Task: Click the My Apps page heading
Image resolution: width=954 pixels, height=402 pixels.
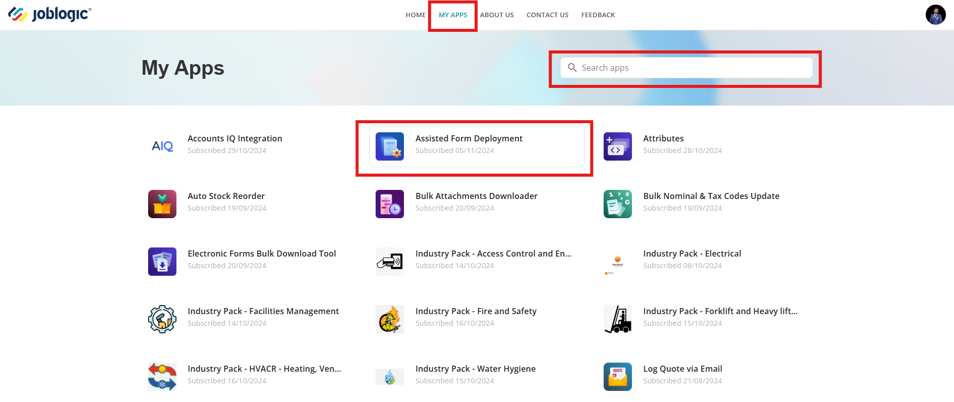Action: (183, 68)
